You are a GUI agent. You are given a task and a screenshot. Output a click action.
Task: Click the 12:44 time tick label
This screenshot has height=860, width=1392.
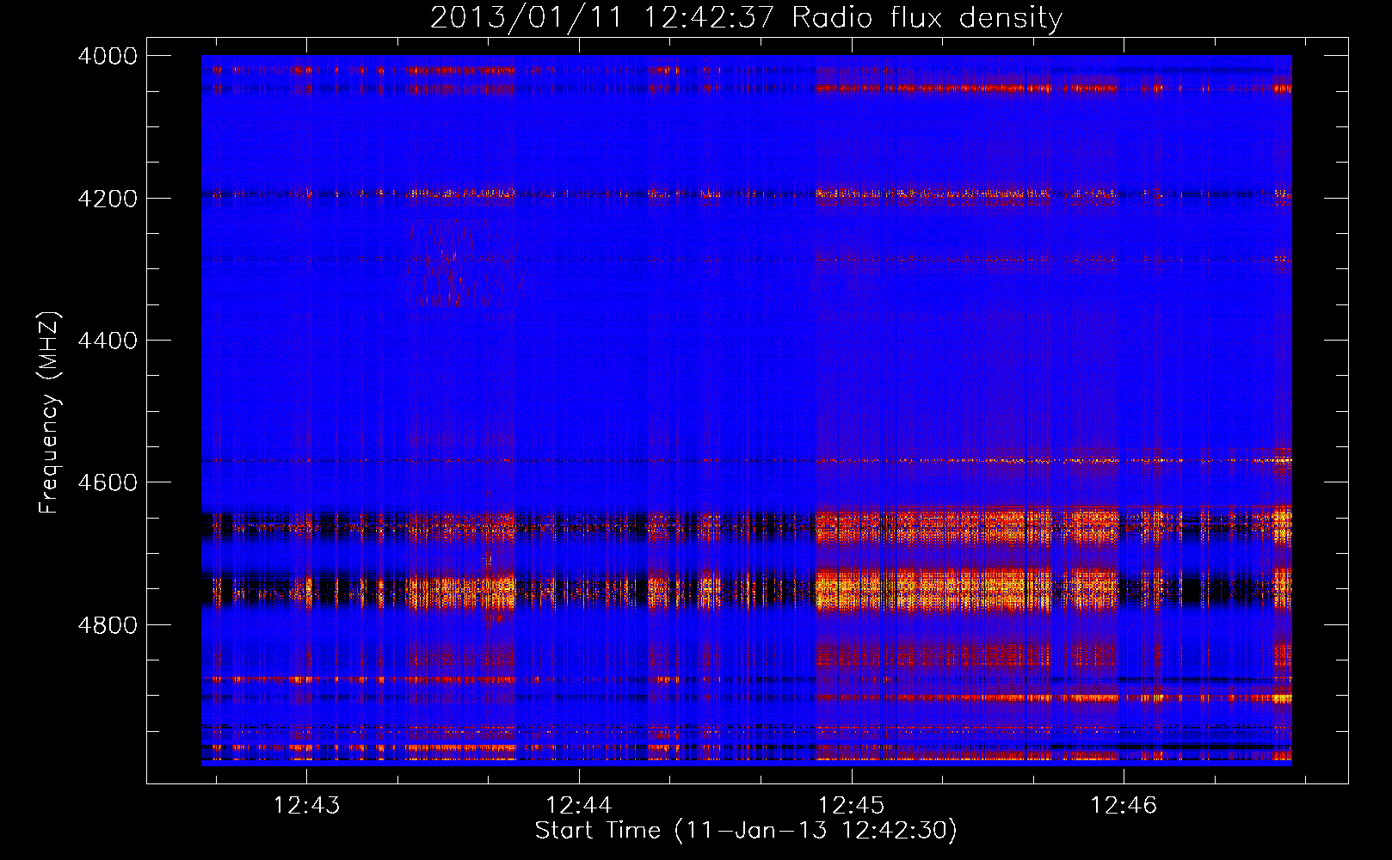(579, 806)
